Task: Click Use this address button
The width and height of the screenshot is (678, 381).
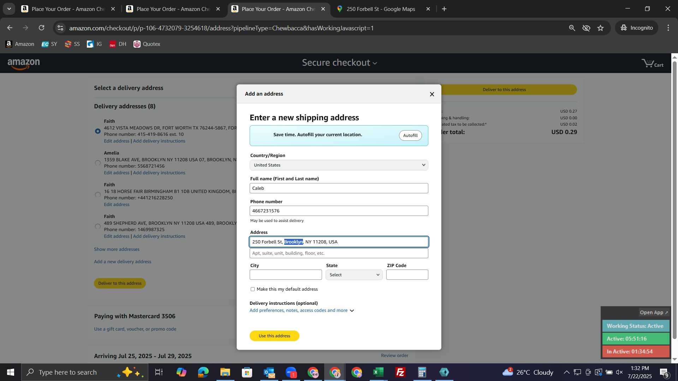Action: (x=274, y=336)
